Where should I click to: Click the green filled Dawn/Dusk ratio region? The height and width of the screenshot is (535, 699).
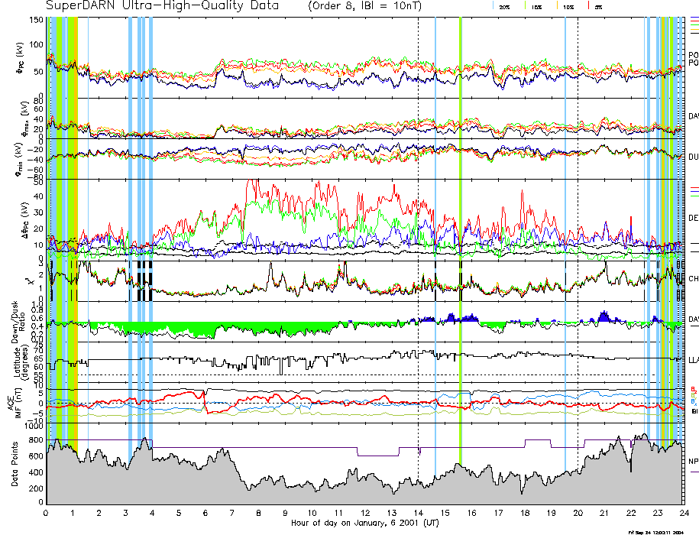[153, 327]
